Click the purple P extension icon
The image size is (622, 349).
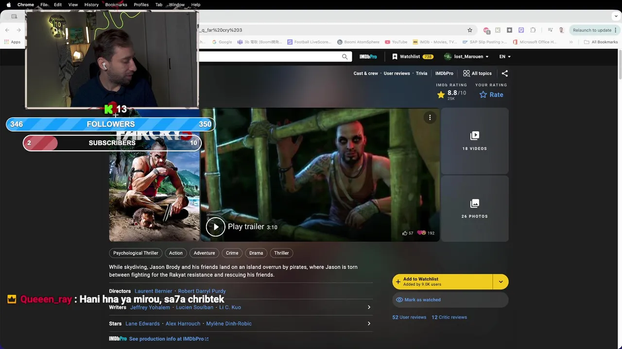tap(521, 30)
